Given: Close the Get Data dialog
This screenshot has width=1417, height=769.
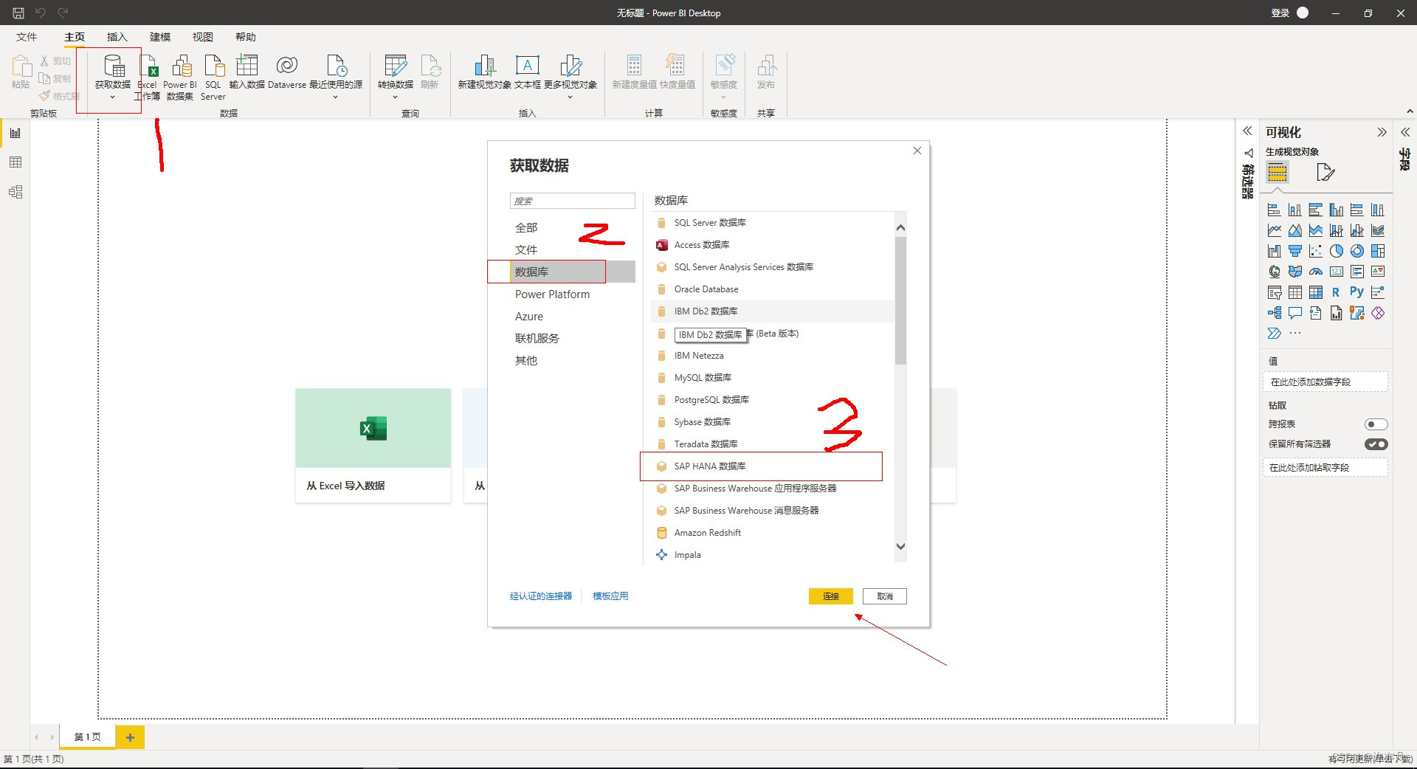Looking at the screenshot, I should click(917, 151).
